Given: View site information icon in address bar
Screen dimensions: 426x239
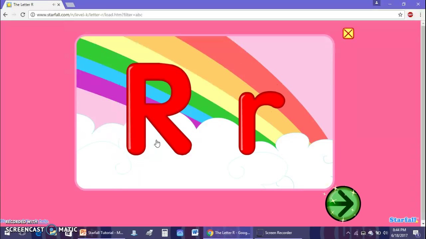Looking at the screenshot, I should [x=33, y=15].
